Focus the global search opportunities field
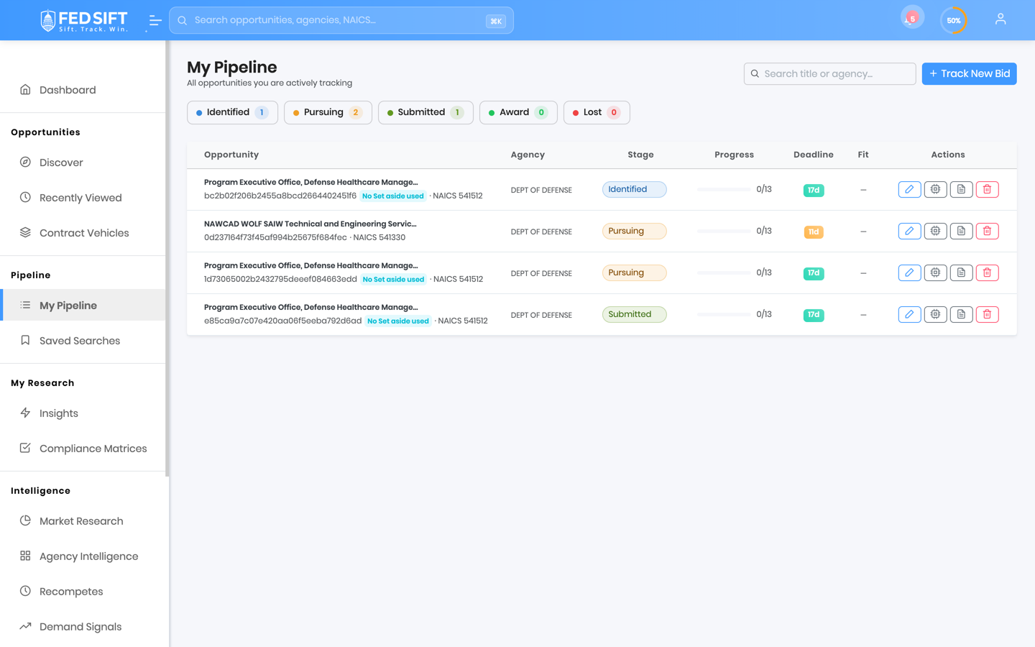Screen dimensions: 1035x647 click(341, 20)
